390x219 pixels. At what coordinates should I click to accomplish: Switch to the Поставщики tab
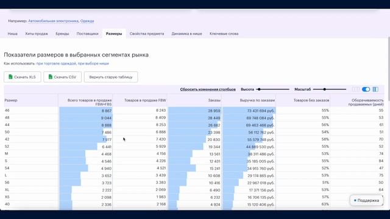coord(87,33)
